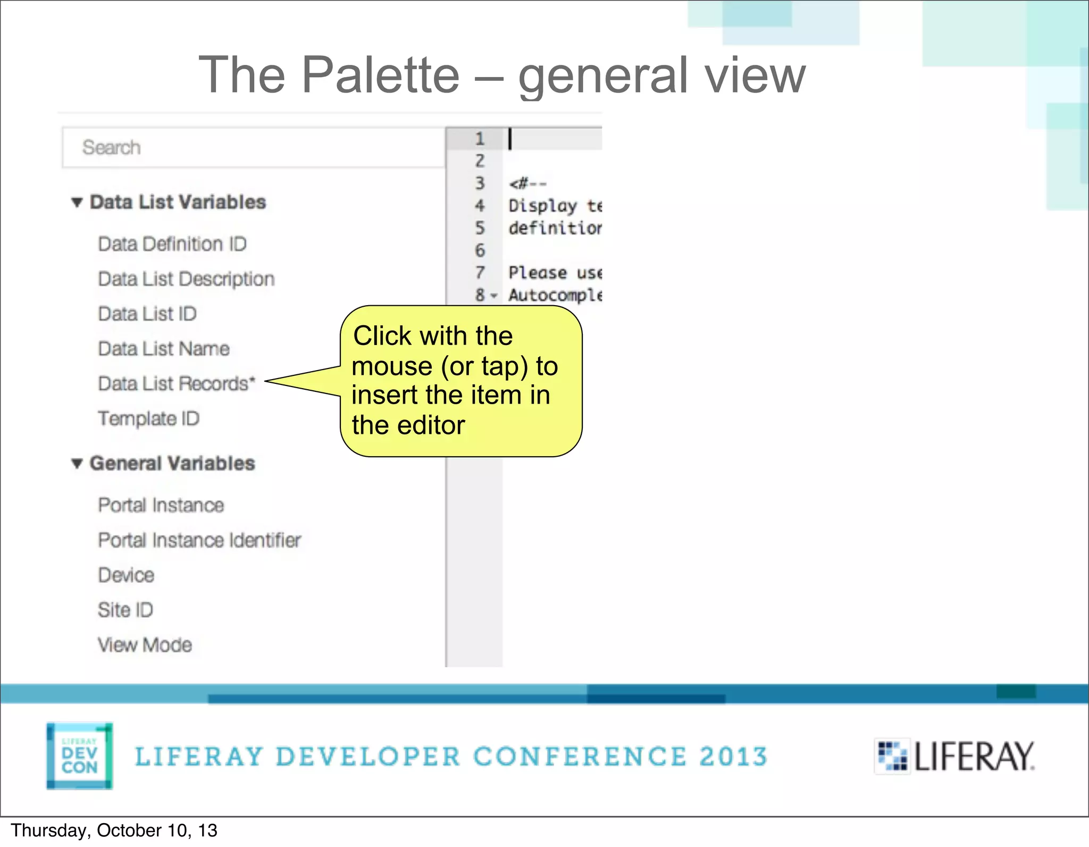Select line number 6 in editor gutter
The width and height of the screenshot is (1089, 847).
[480, 250]
